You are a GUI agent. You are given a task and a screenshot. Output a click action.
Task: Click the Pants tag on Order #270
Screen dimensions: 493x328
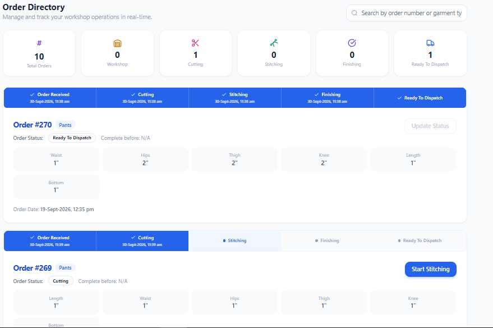tap(66, 125)
